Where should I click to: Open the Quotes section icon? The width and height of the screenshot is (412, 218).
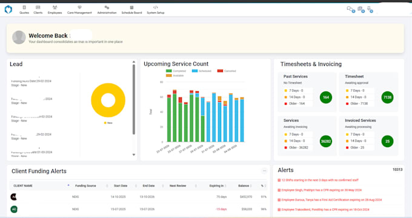tap(24, 8)
